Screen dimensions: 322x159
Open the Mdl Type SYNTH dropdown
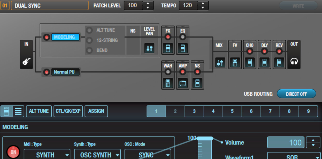[47, 155]
